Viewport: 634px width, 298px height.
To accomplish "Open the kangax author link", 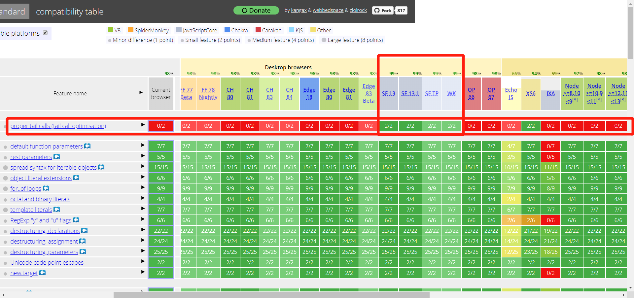I will [299, 10].
